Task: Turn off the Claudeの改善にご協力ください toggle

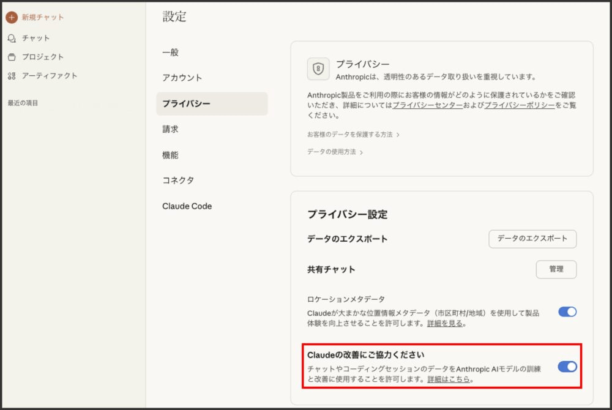Action: pos(568,367)
